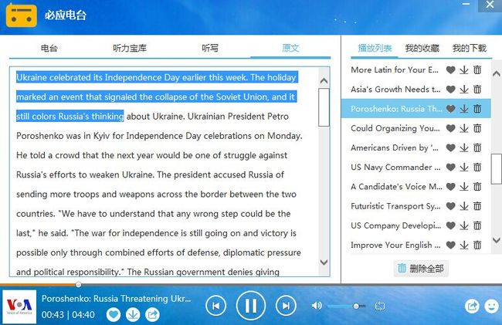The height and width of the screenshot is (325, 502).
Task: Favorite 'Could Organizing You...' with heart
Action: [x=450, y=128]
